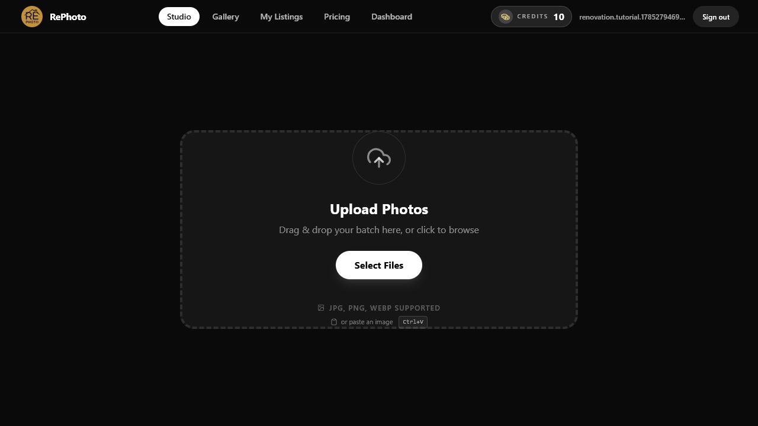Click the renovation.tutorial account email
This screenshot has height=426, width=758.
point(632,17)
